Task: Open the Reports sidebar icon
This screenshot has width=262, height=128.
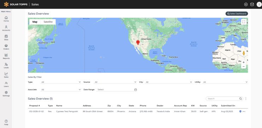Action: [x=6, y=56]
